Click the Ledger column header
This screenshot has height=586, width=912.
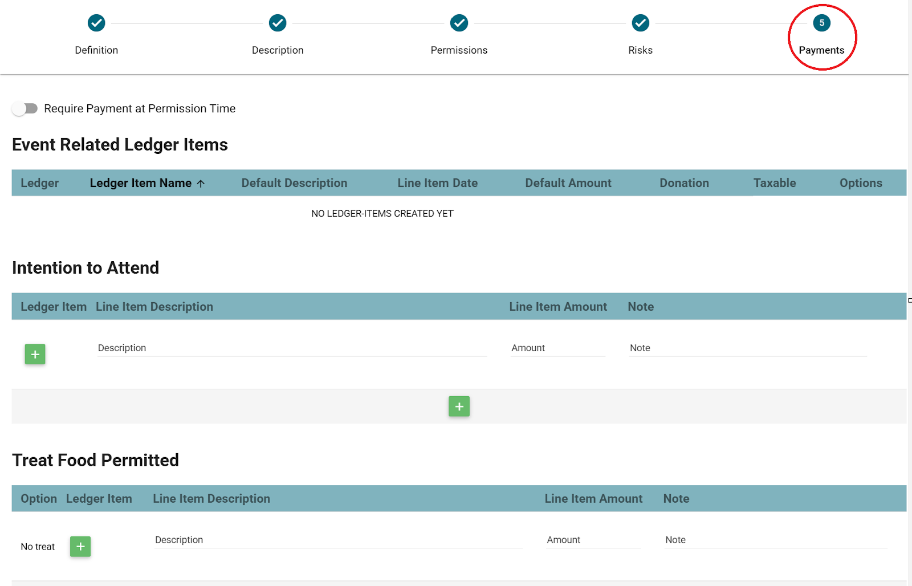[40, 183]
